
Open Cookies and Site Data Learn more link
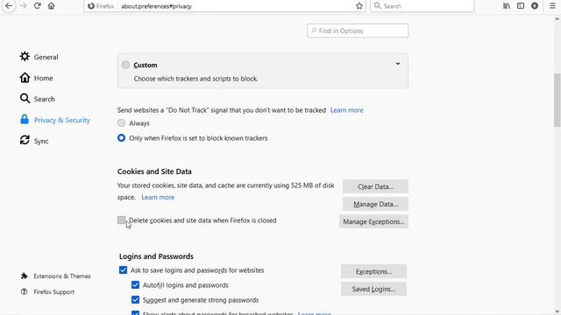(158, 197)
